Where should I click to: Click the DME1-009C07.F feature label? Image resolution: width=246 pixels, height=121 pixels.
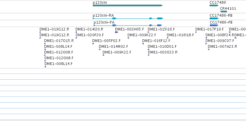220,41
